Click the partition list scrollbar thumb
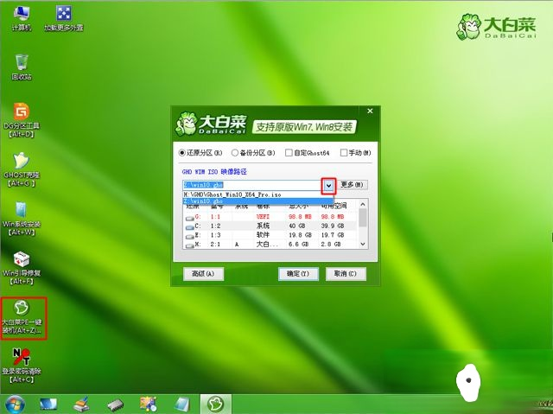Viewport: 553px width, 414px height. (363, 218)
